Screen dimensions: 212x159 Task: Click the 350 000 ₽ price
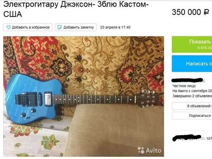[190, 12]
